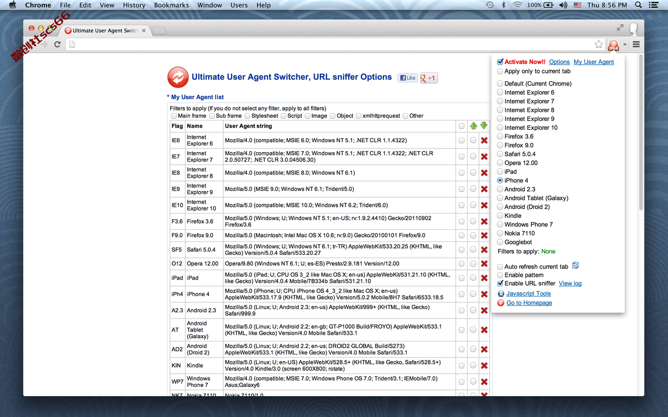Open the Chrome File menu
The height and width of the screenshot is (417, 668).
tap(65, 5)
